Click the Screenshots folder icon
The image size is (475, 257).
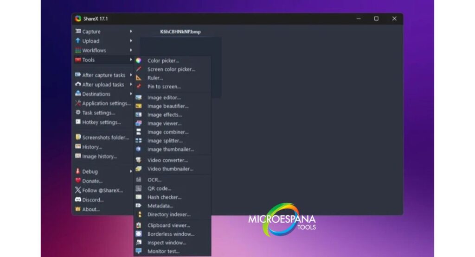coord(78,137)
